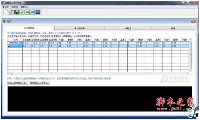The image size is (199, 120).
Task: Click the 高差3 column header
Action: [x=105, y=40]
